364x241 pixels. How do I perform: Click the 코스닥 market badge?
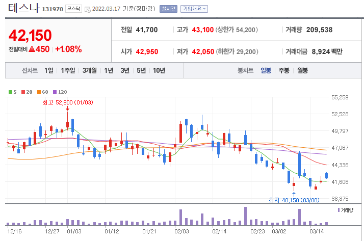pyautogui.click(x=73, y=9)
